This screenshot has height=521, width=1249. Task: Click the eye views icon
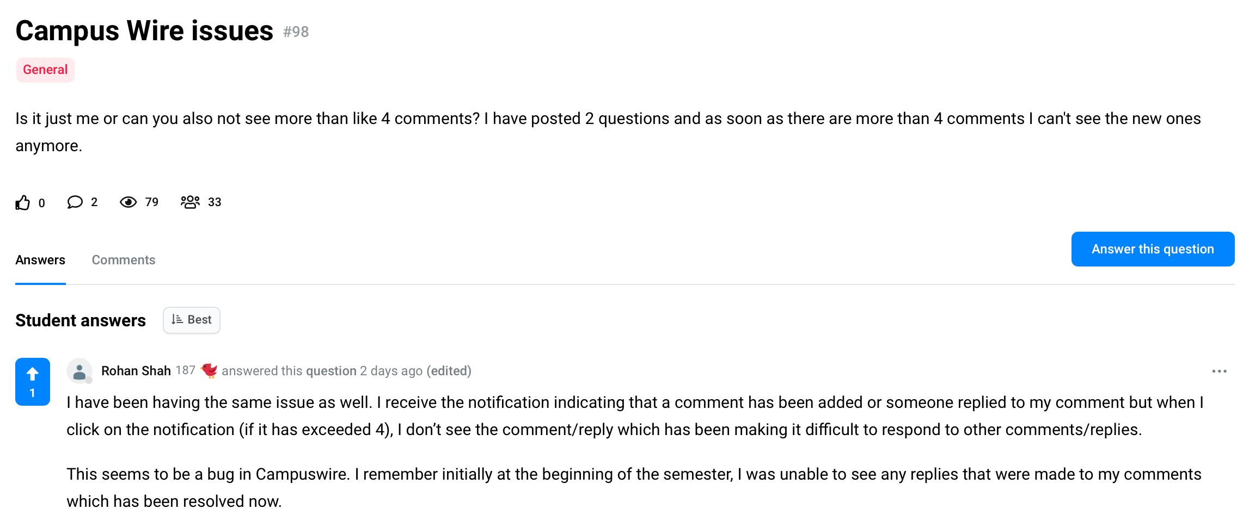coord(128,202)
